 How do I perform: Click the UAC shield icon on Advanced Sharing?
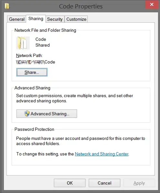[x=27, y=113]
